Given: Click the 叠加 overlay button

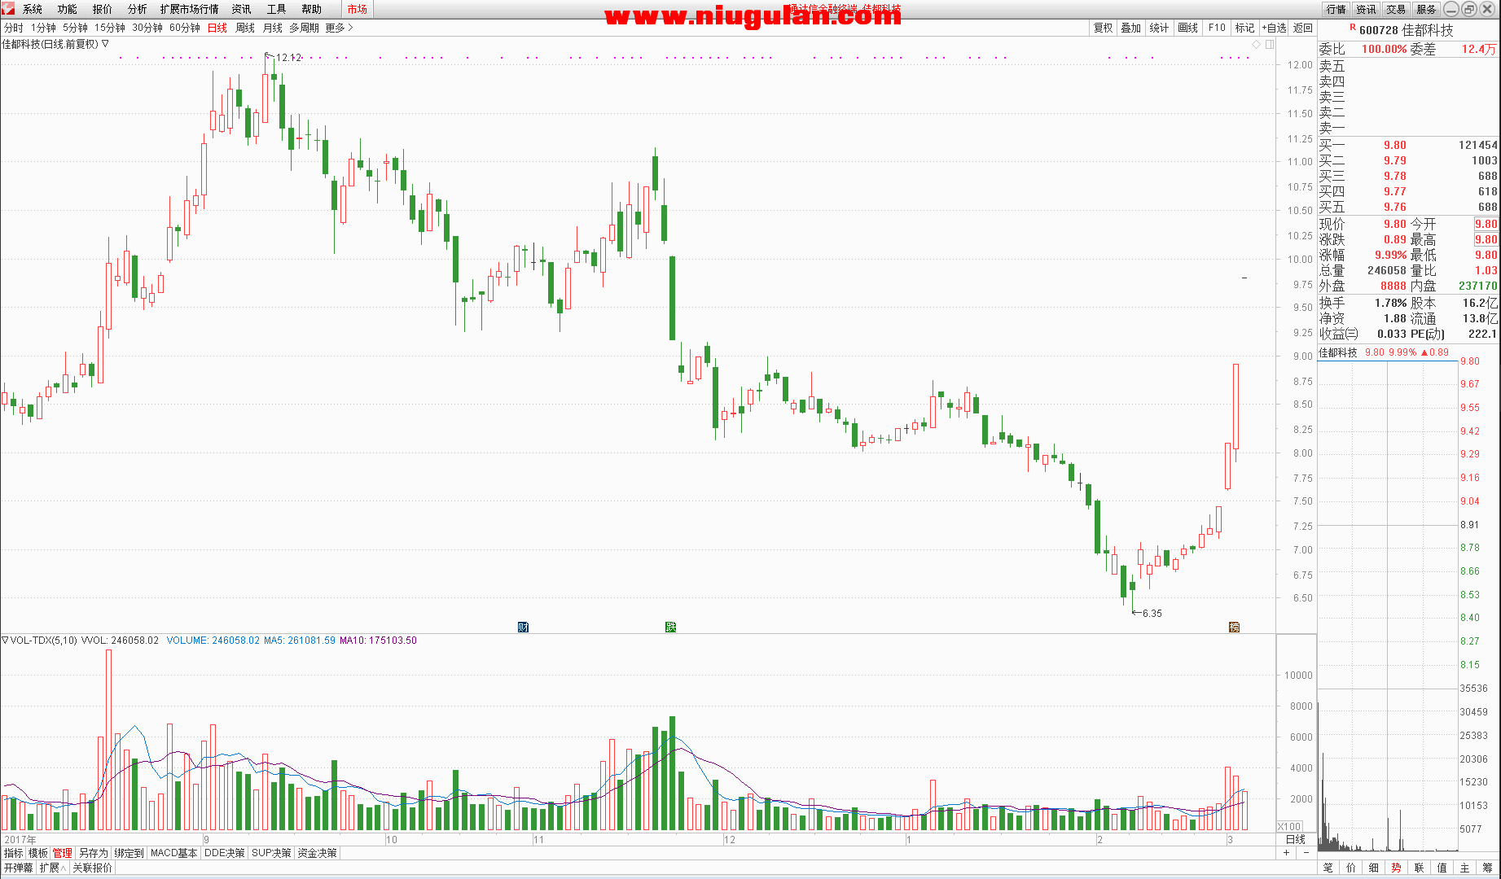Looking at the screenshot, I should 1131,28.
